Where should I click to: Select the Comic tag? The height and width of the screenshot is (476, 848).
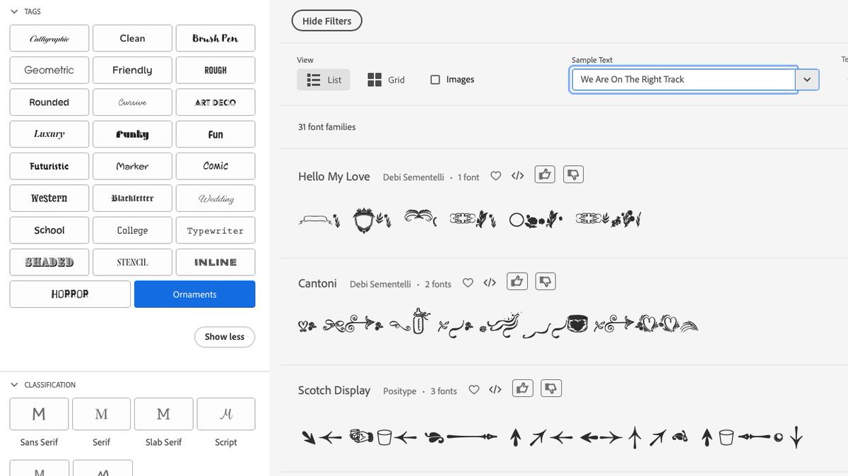pos(216,167)
